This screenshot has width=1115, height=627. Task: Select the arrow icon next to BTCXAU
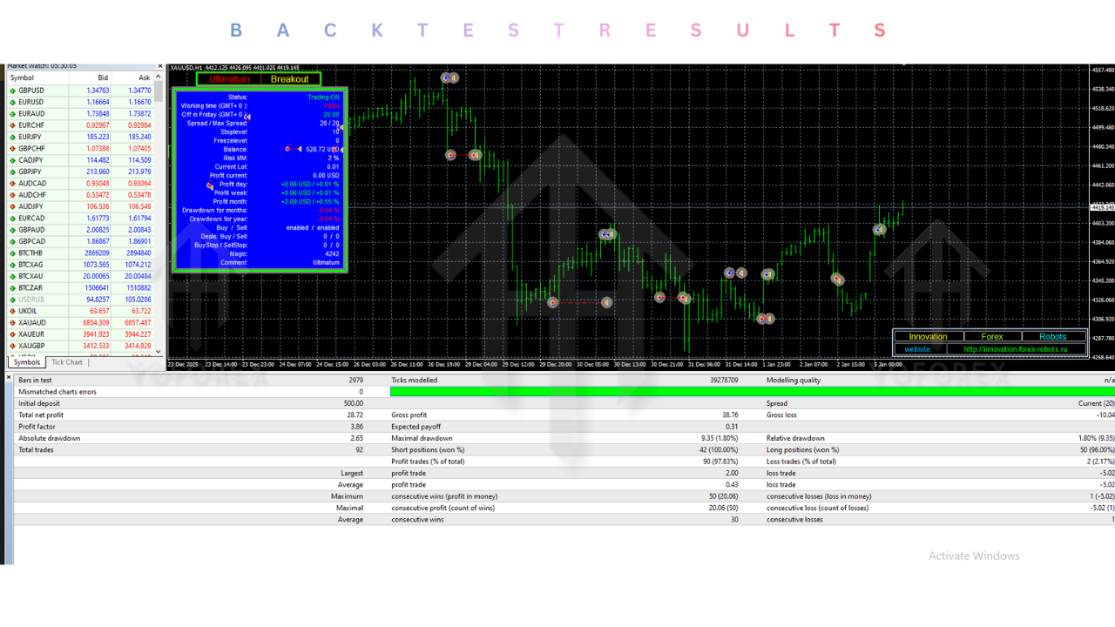coord(12,276)
